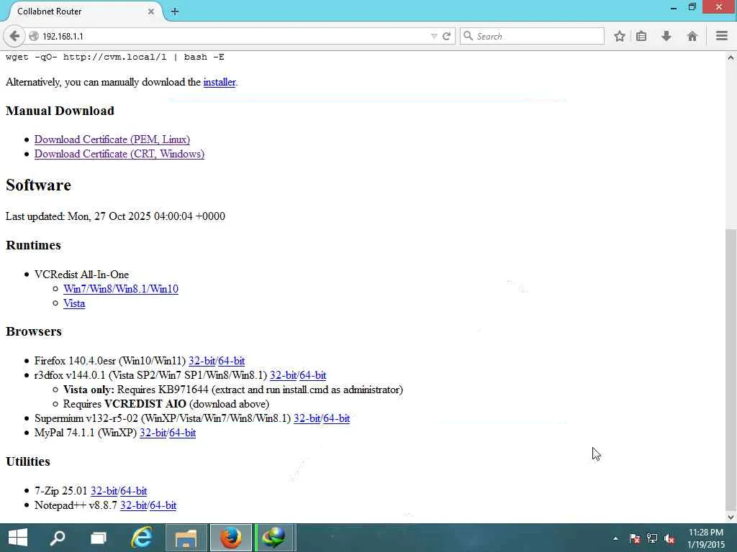737x552 pixels.
Task: Open the globe download manager taskbar app
Action: coord(274,538)
